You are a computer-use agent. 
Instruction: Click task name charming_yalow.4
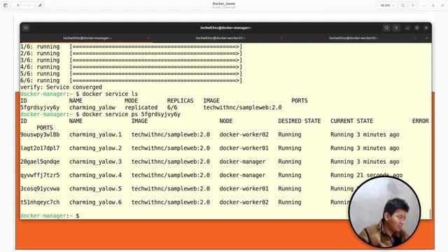point(95,175)
